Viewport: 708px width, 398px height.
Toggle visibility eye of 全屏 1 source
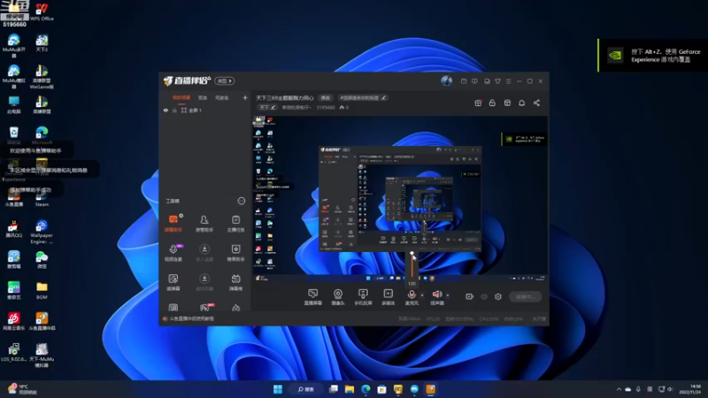(x=165, y=110)
